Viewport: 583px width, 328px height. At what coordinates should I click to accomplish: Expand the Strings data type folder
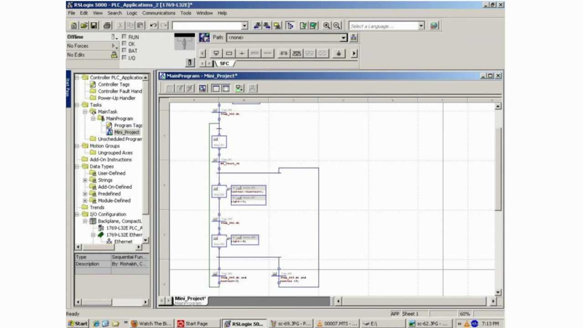pos(85,180)
